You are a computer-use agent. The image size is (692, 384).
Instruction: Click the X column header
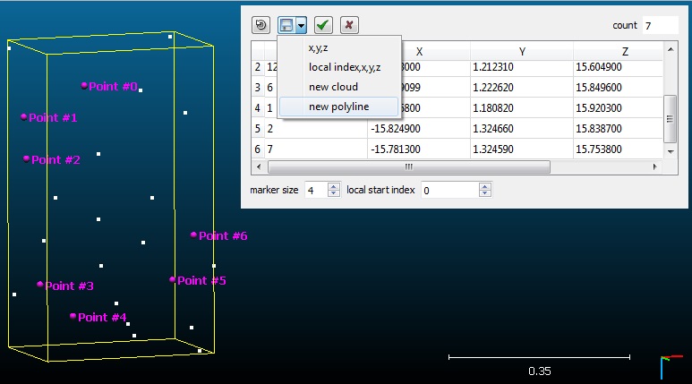419,51
